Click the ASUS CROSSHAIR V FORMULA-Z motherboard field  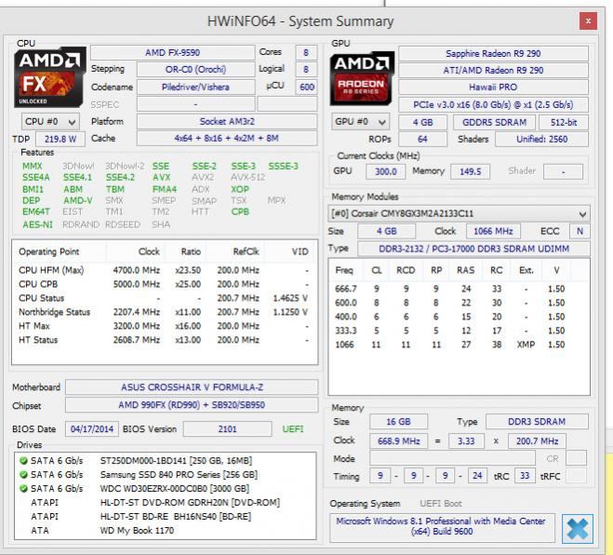click(192, 387)
